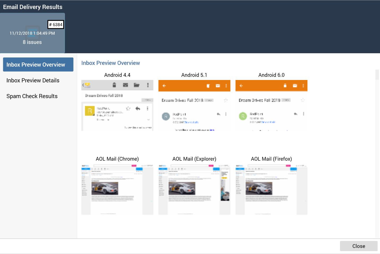Open the AOL Mail (Firefox) preview thumbnail
The image size is (380, 254).
point(271,189)
